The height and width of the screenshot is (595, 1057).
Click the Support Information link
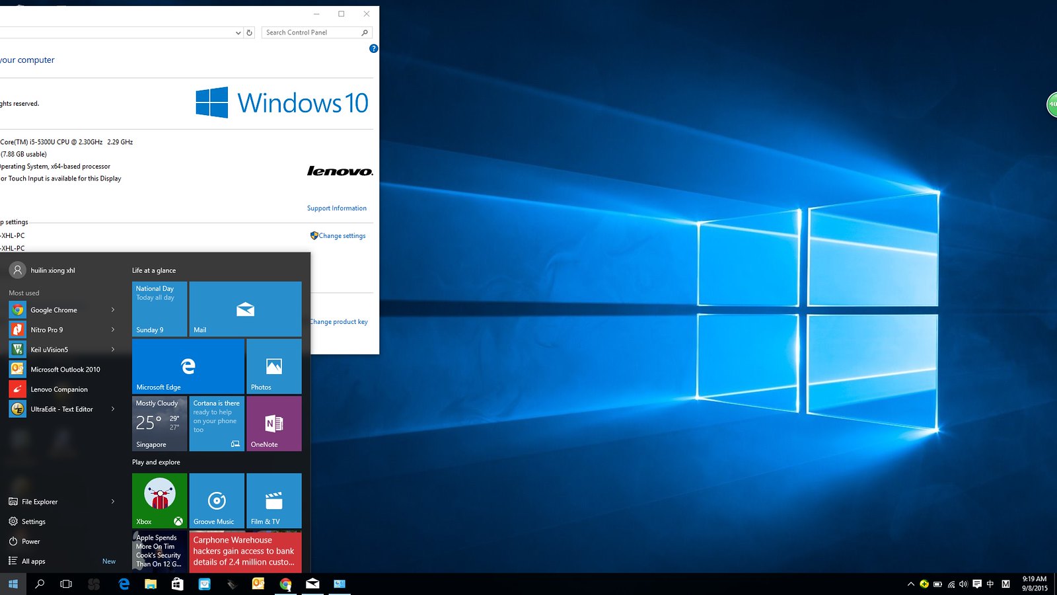pyautogui.click(x=337, y=208)
